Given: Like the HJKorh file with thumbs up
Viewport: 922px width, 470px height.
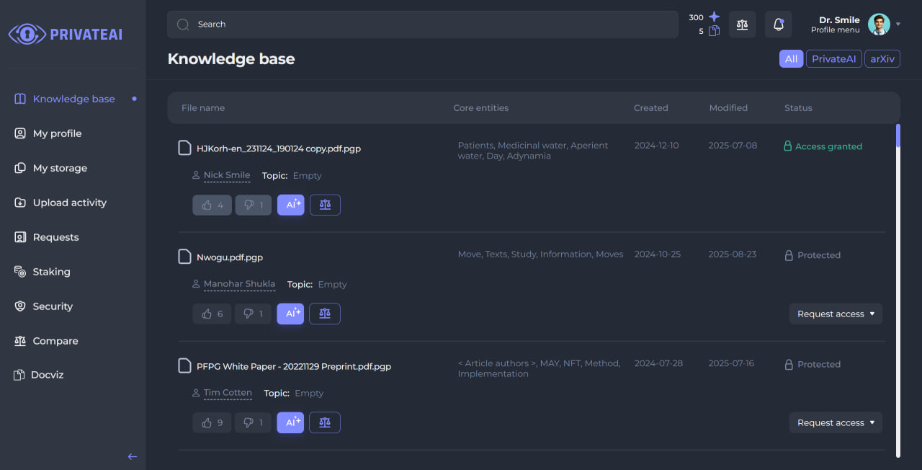Looking at the screenshot, I should coord(212,205).
